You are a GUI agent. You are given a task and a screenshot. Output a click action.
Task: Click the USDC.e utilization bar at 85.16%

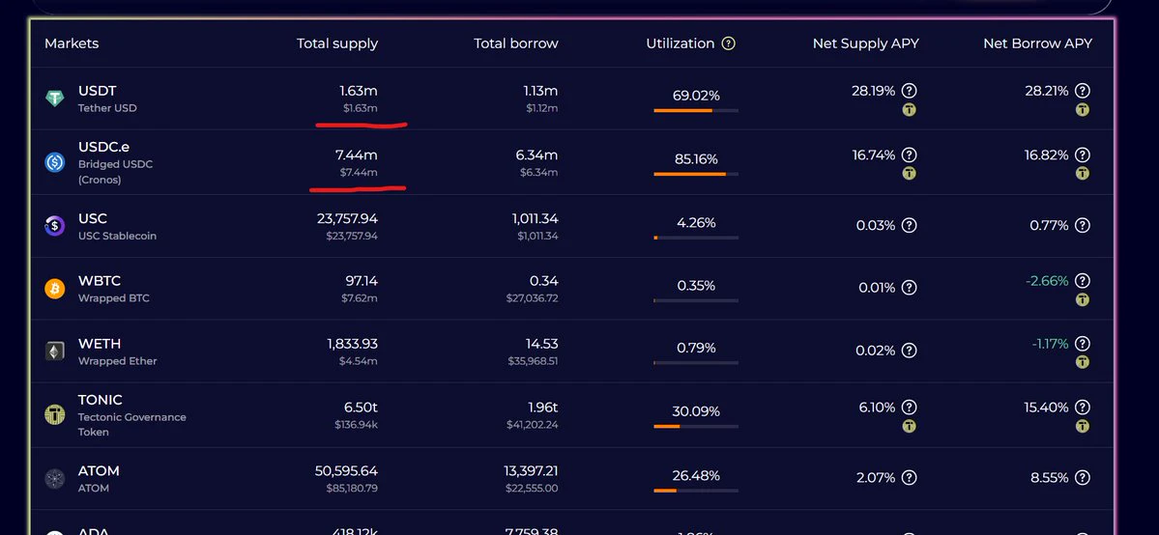[696, 175]
